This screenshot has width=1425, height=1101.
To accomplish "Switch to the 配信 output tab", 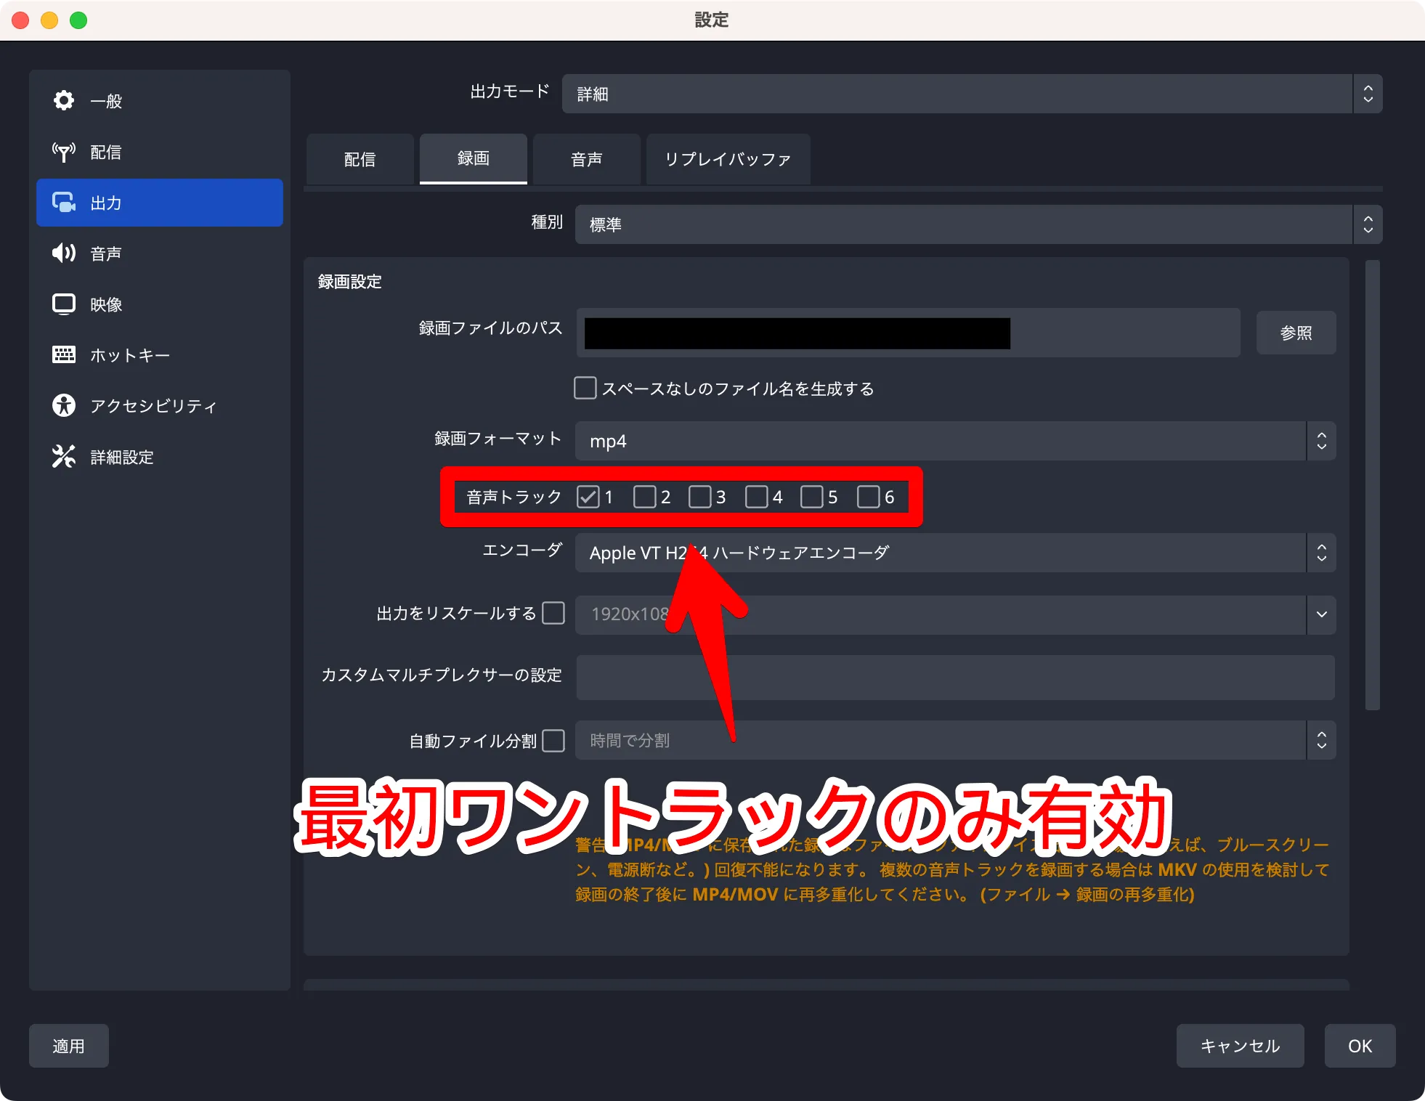I will point(360,159).
